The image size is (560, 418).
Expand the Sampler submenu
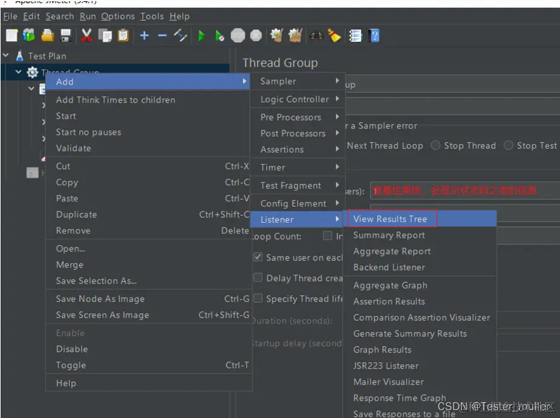coord(298,82)
